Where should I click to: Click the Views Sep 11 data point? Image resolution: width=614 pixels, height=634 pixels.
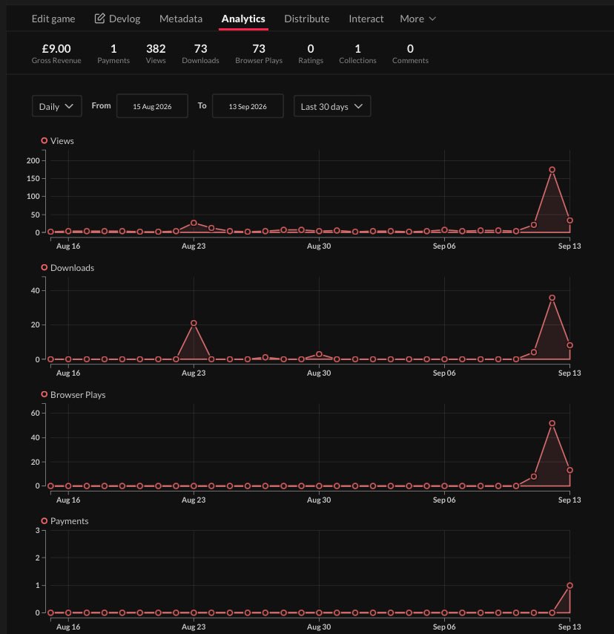(x=534, y=225)
